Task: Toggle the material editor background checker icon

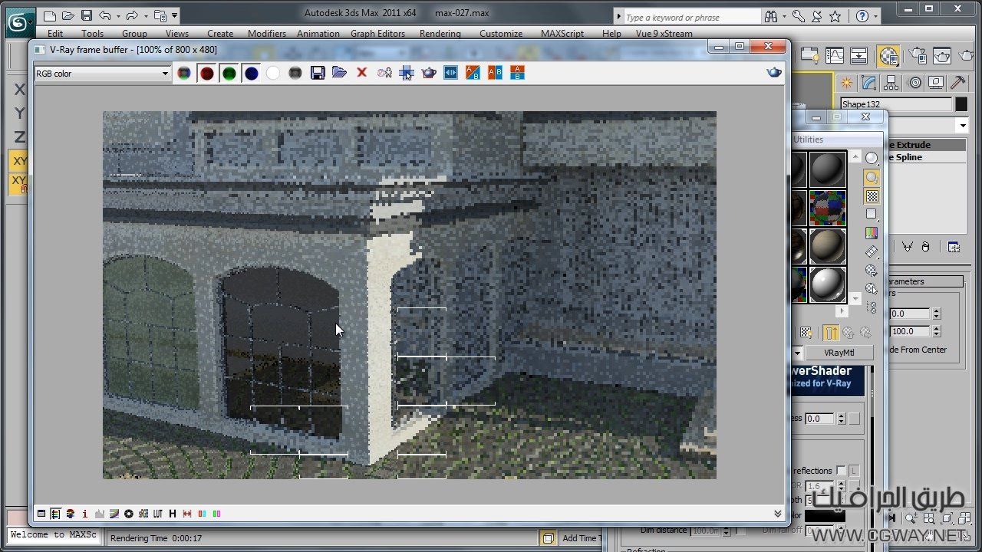Action: tap(872, 196)
